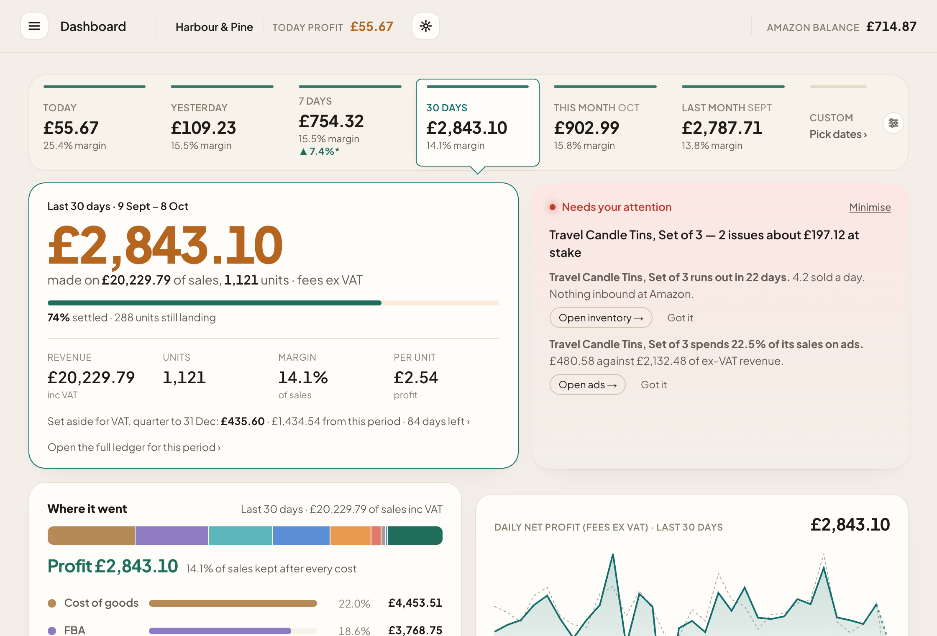
Task: Dismiss stock warning with Got it
Action: (680, 318)
